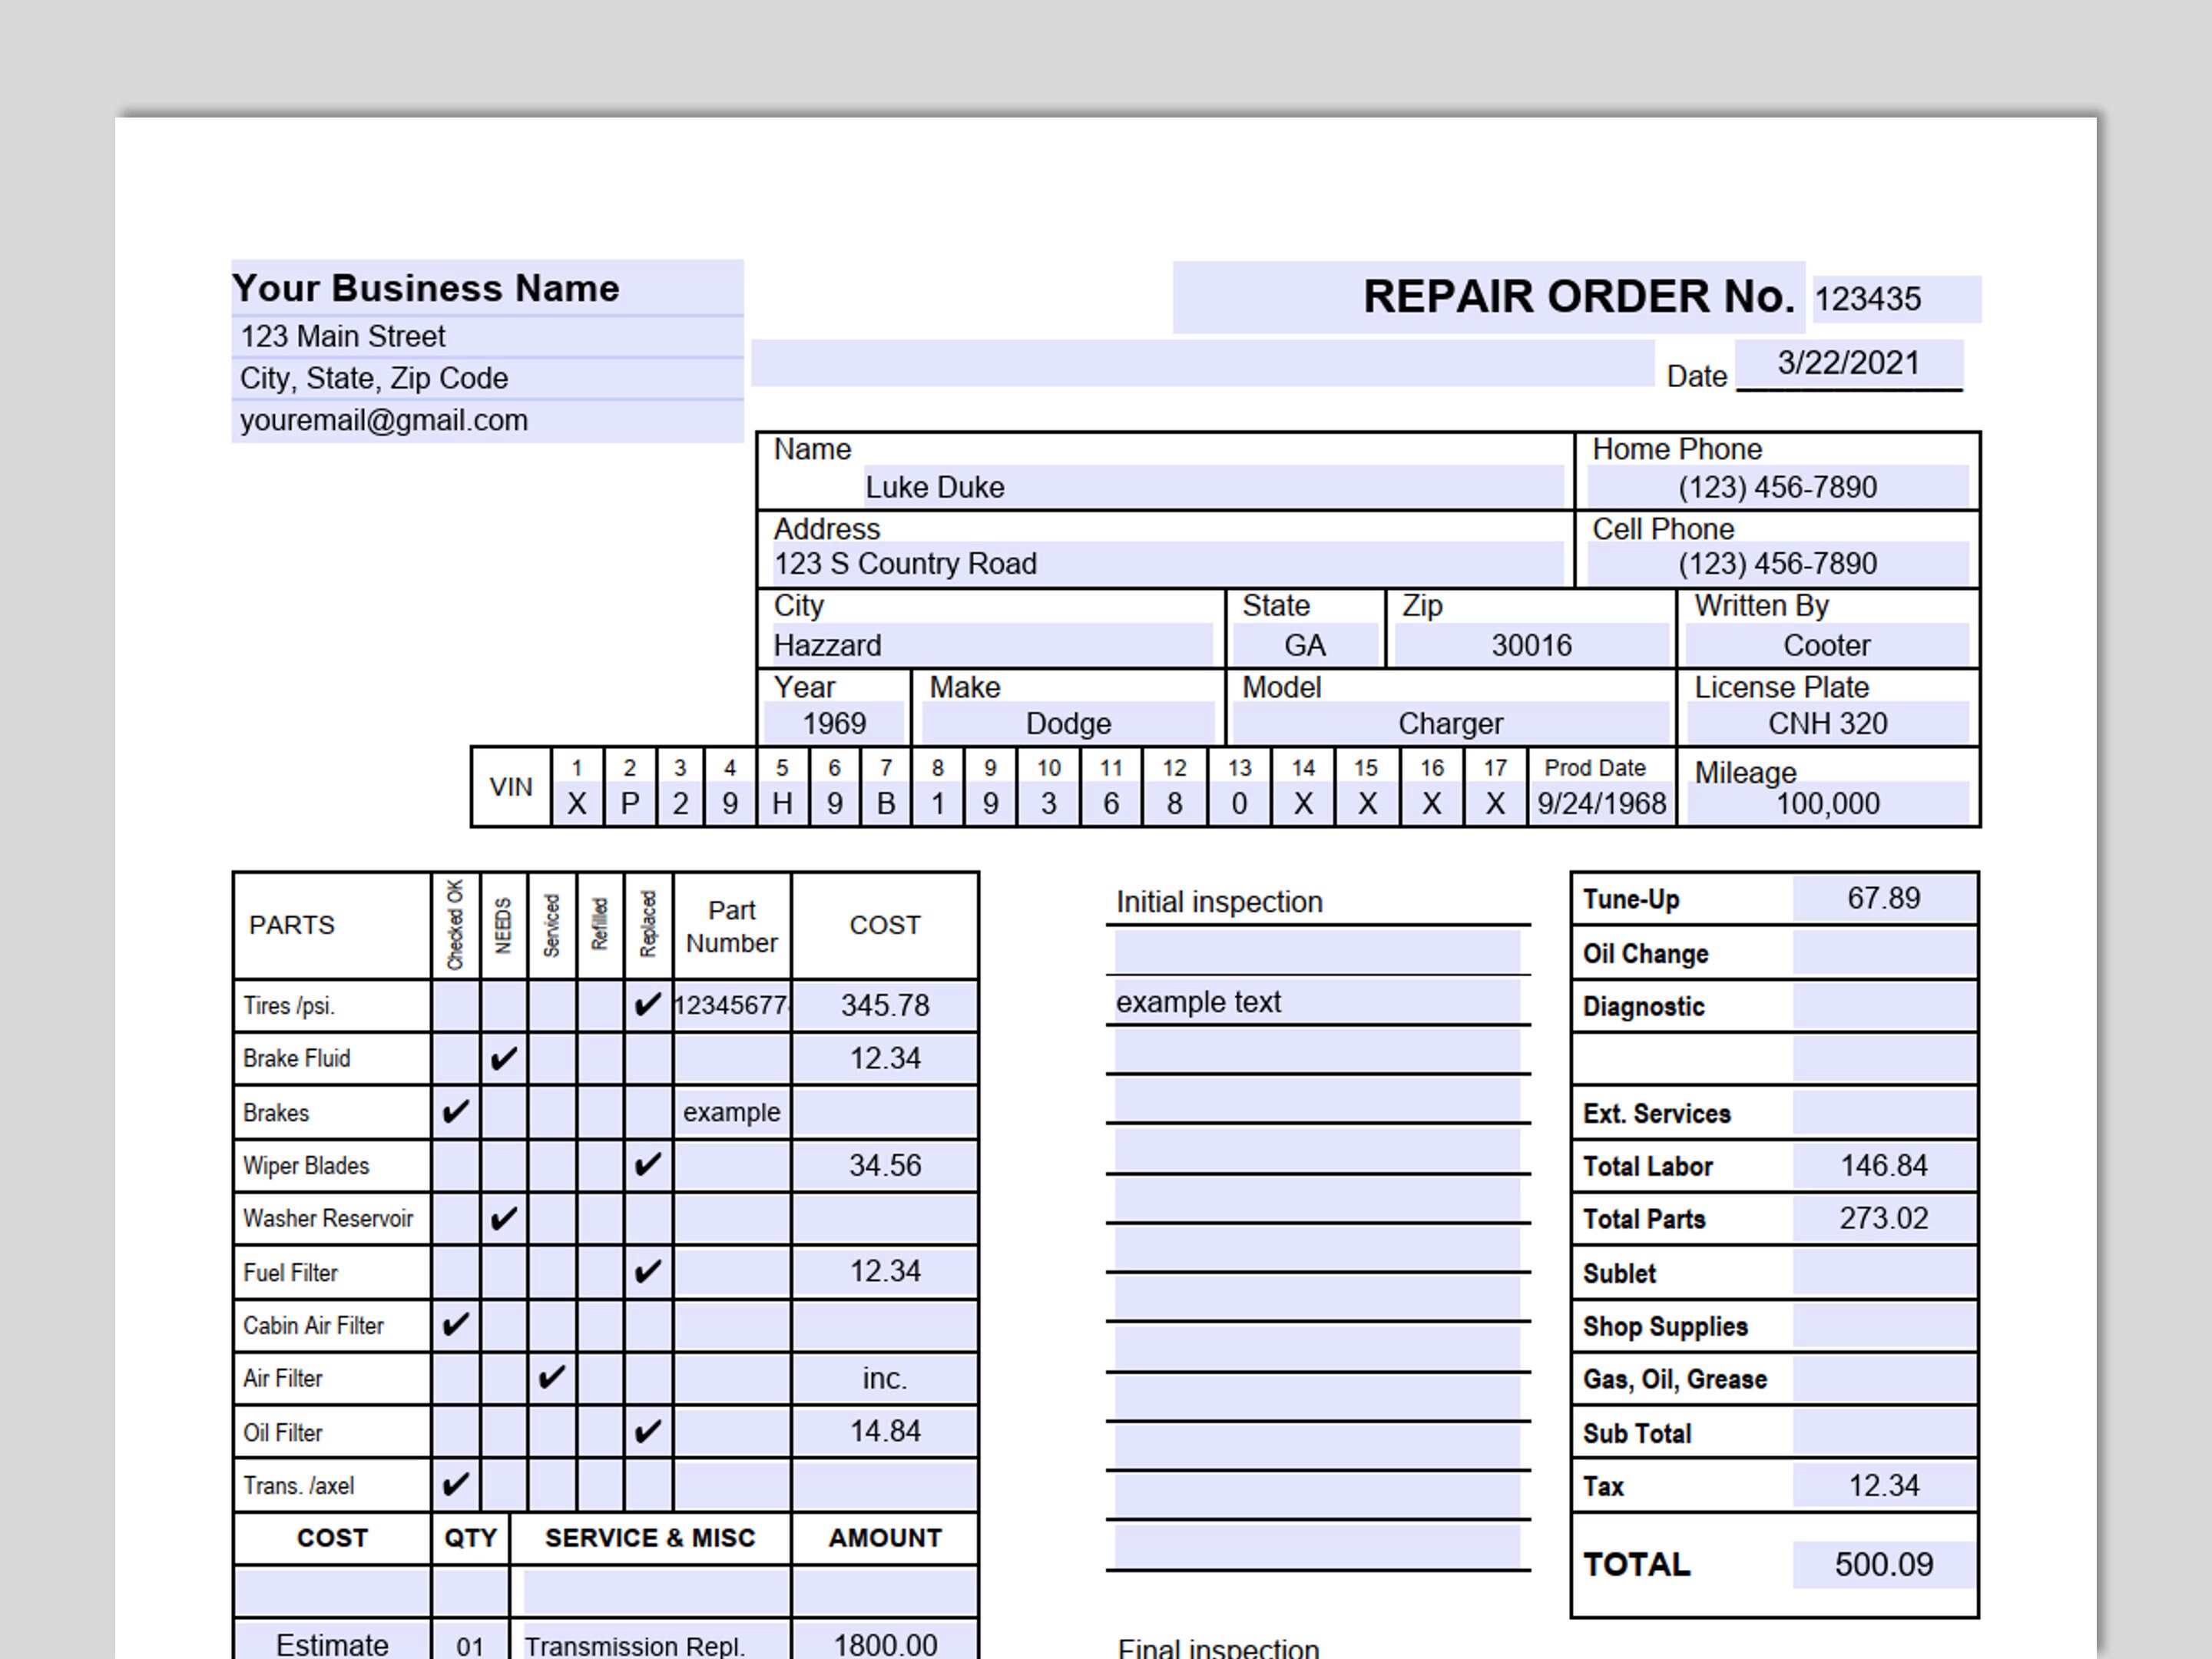2212x1659 pixels.
Task: Select the Written By field showing Cooter
Action: (x=1827, y=645)
